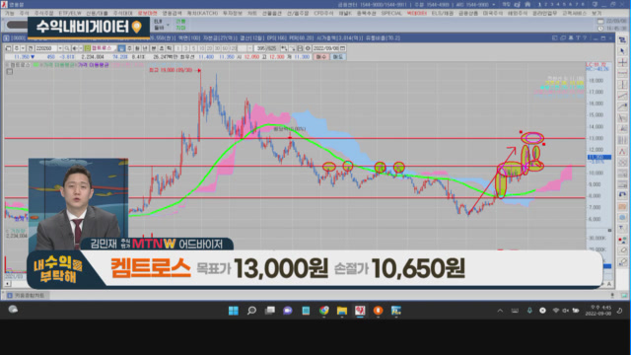Click the blue sell (매도) button
This screenshot has width=631, height=355.
[x=337, y=57]
